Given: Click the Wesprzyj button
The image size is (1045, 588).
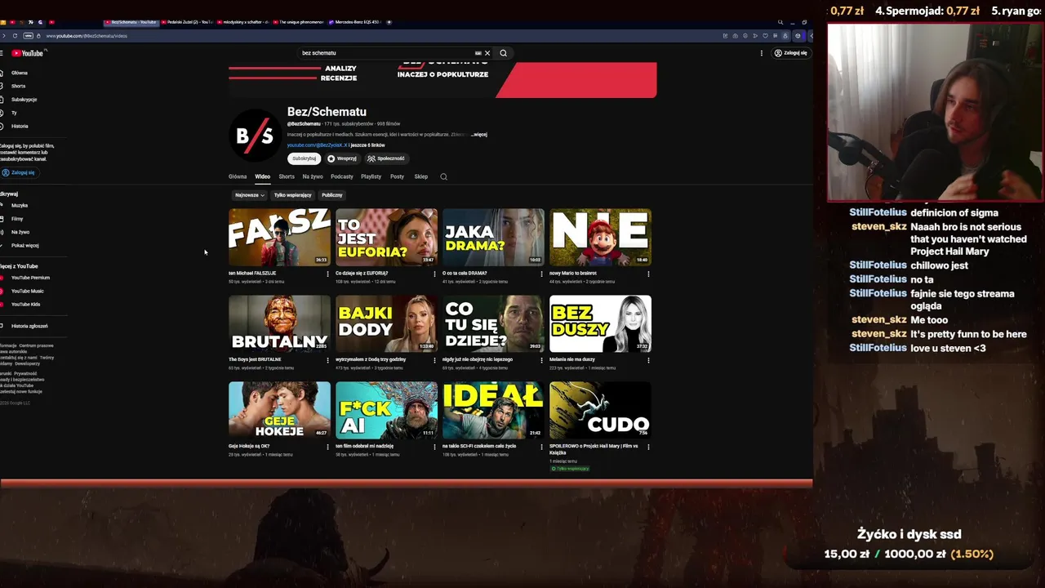Looking at the screenshot, I should pyautogui.click(x=342, y=158).
